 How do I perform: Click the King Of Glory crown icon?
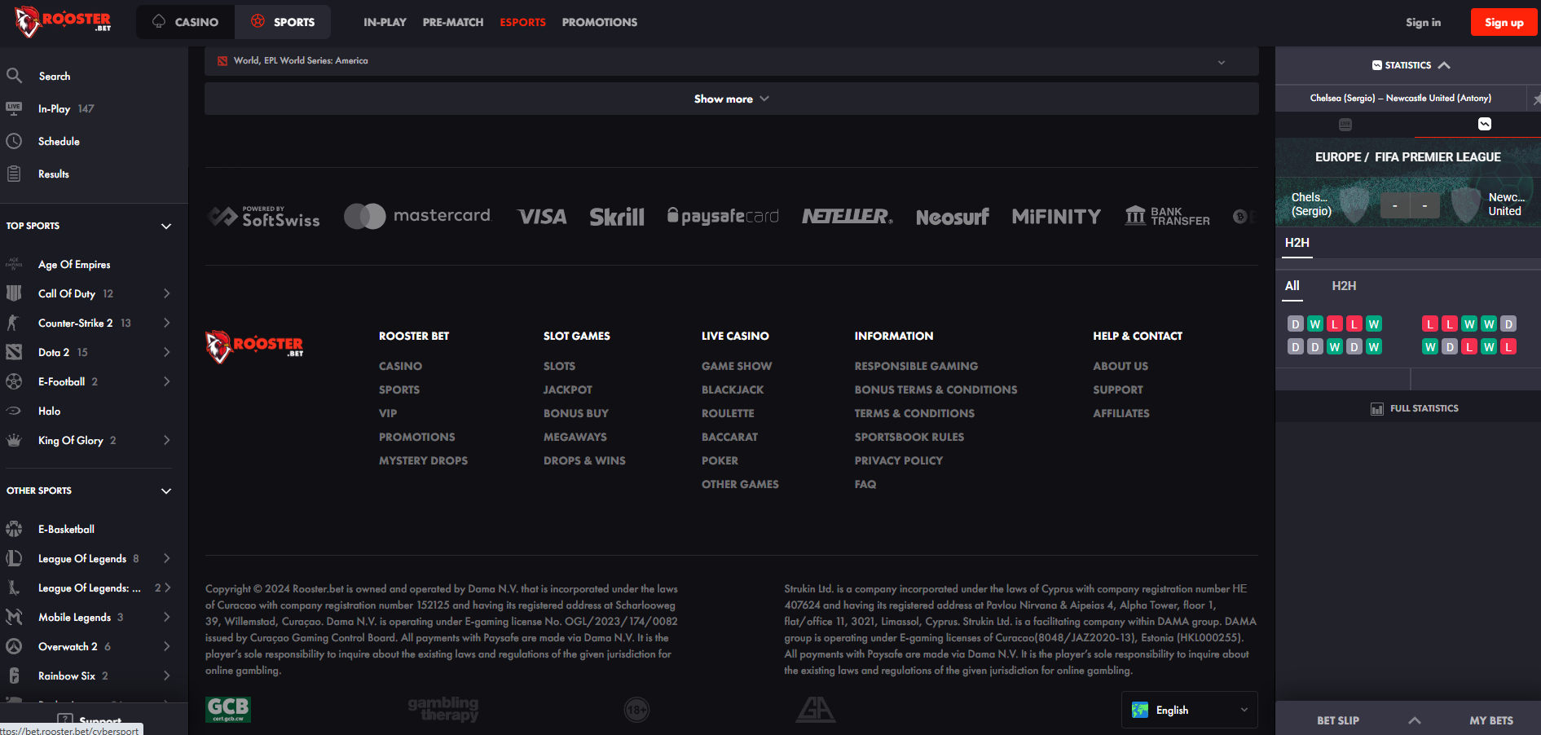coord(14,440)
